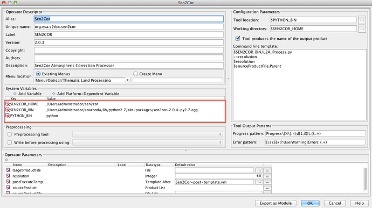Click the Operator Parameters vertical scrollbar
This screenshot has width=372, height=208.
coord(366,178)
